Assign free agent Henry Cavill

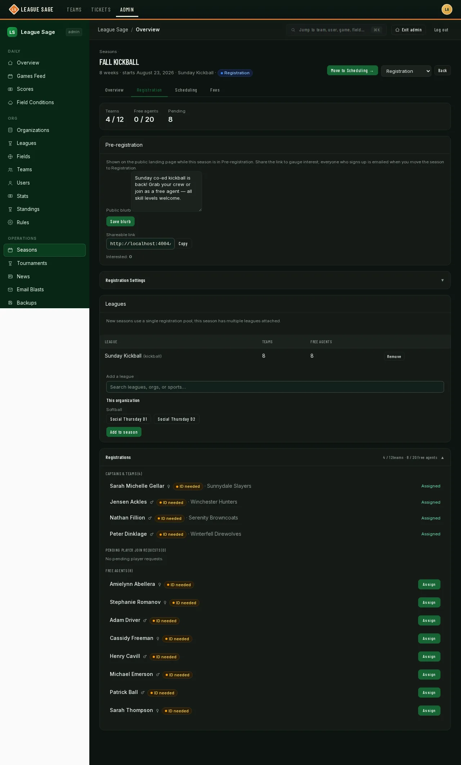click(429, 656)
